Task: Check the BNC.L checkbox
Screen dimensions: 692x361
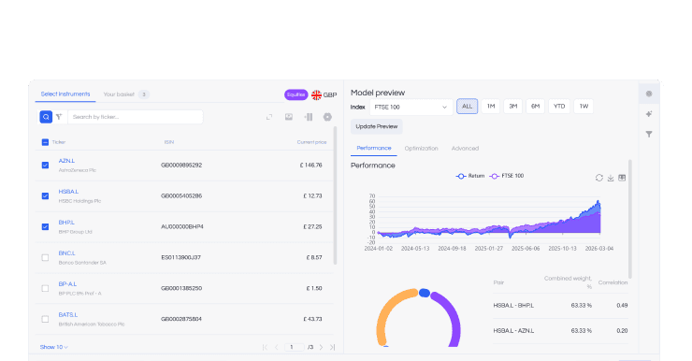Action: (45, 257)
